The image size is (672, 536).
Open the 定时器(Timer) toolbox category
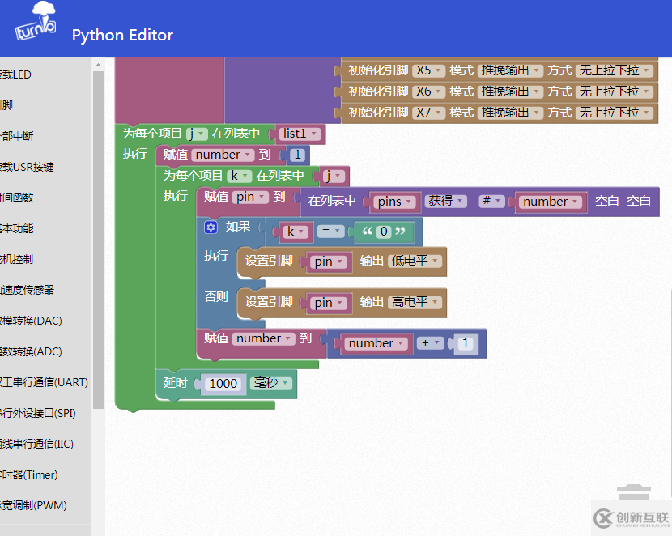[x=29, y=474]
